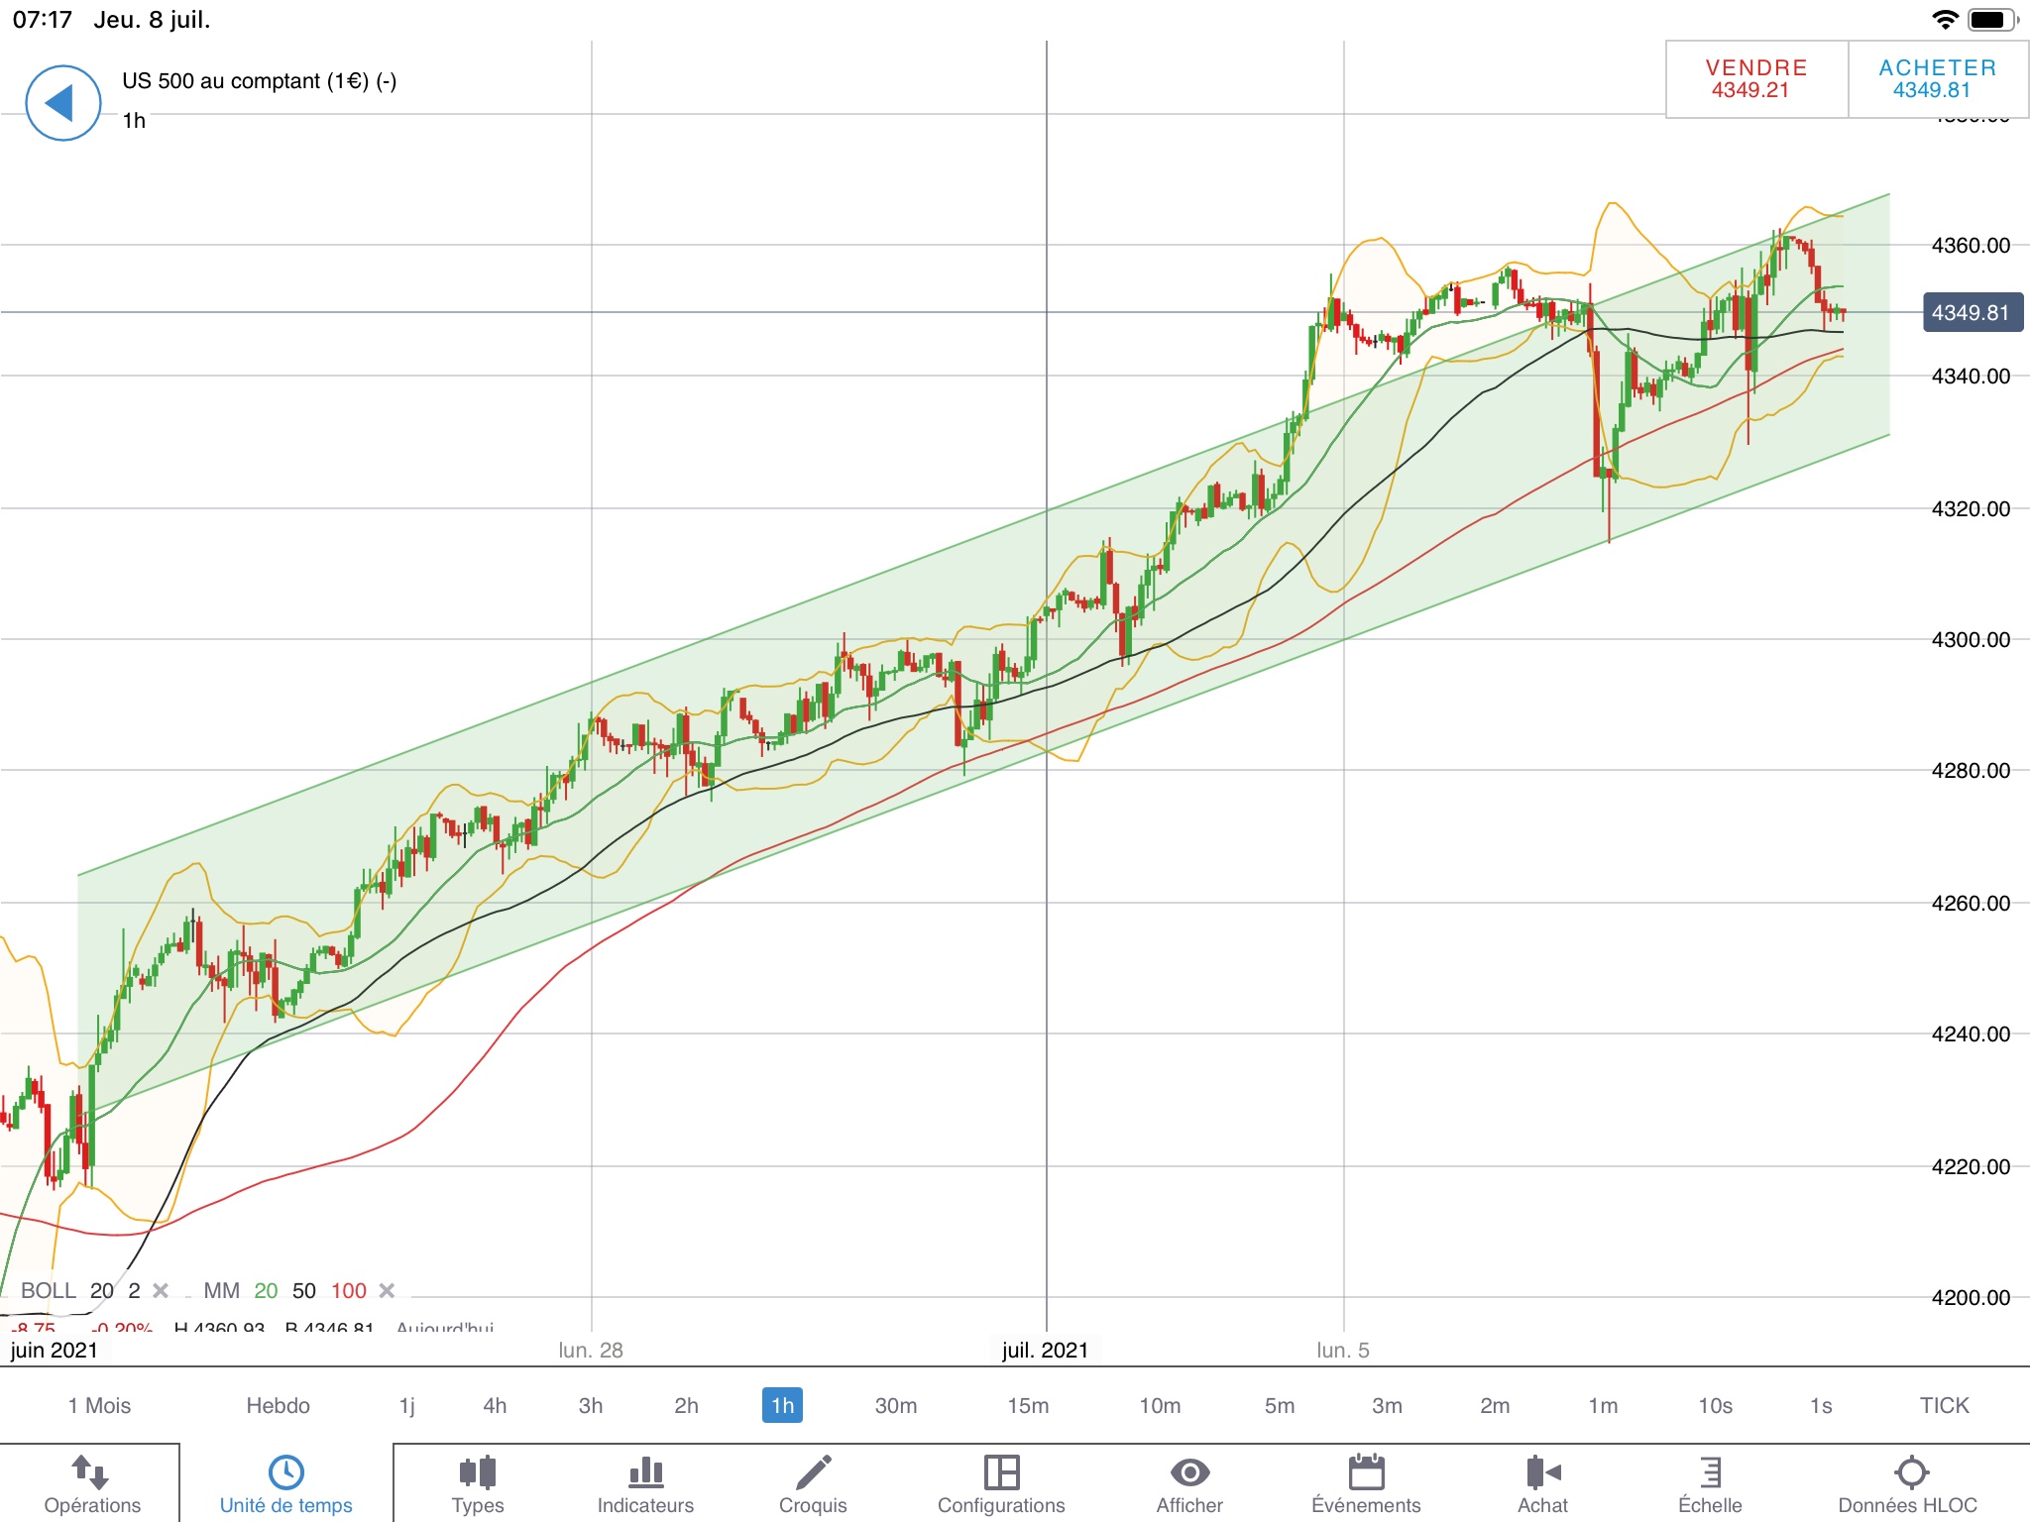Open the Achat markers icon
This screenshot has width=2030, height=1522.
pyautogui.click(x=1542, y=1472)
